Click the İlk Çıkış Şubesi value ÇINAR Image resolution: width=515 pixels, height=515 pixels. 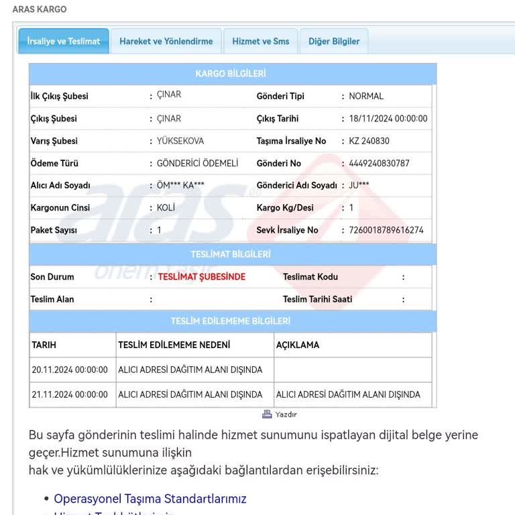tap(169, 95)
